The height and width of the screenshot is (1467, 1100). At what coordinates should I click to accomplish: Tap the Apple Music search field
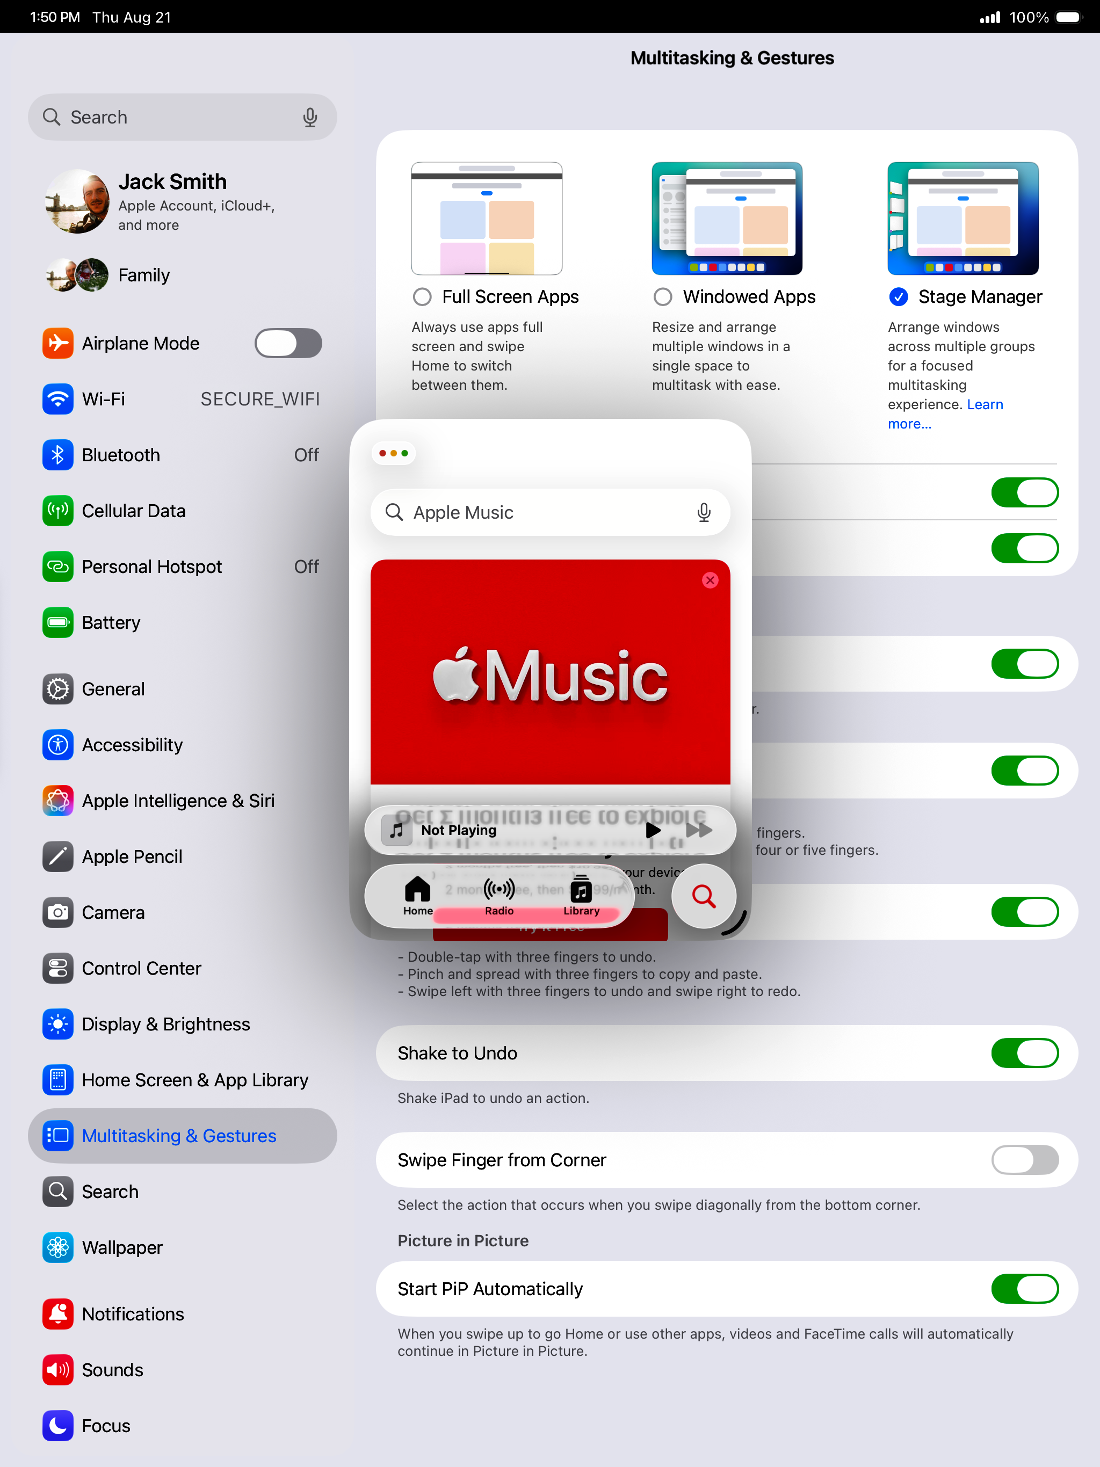[550, 513]
